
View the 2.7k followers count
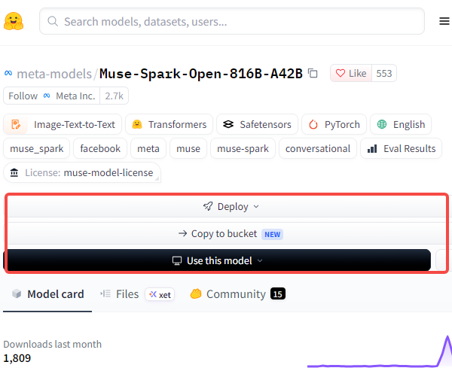(x=115, y=96)
